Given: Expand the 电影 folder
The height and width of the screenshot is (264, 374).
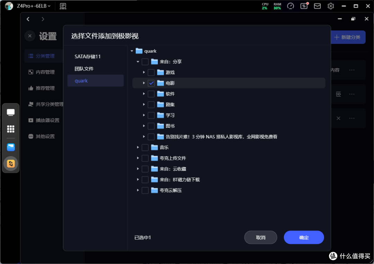Looking at the screenshot, I should (144, 83).
